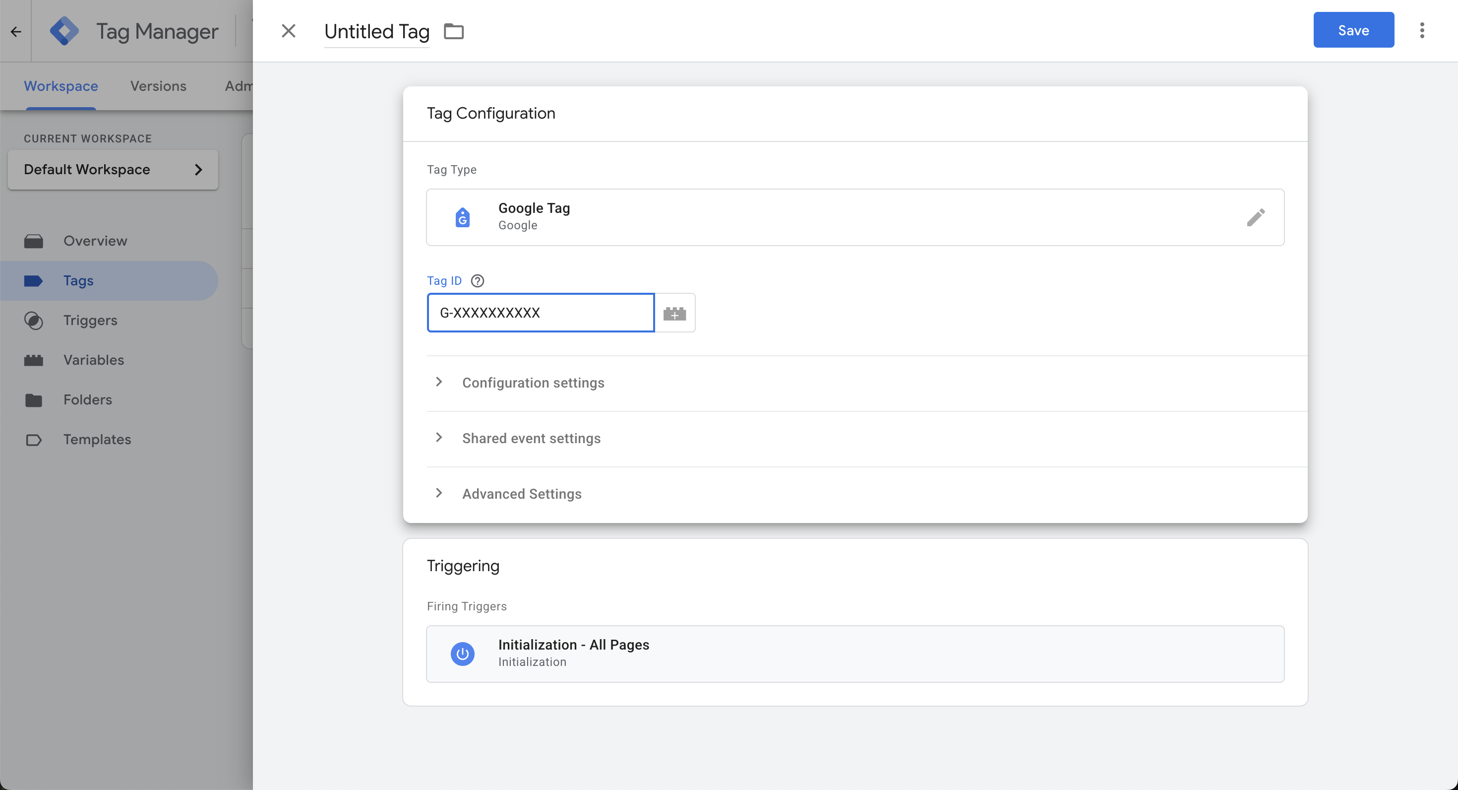This screenshot has height=790, width=1458.
Task: Open Tag ID help question mark
Action: [x=477, y=281]
